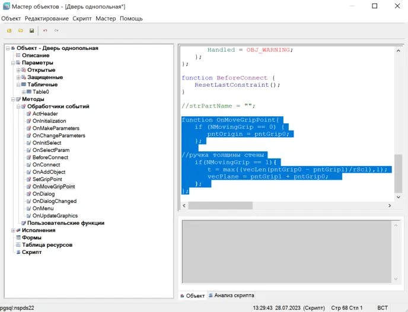Click the Table0 table icon
This screenshot has width=408, height=312.
pyautogui.click(x=28, y=92)
